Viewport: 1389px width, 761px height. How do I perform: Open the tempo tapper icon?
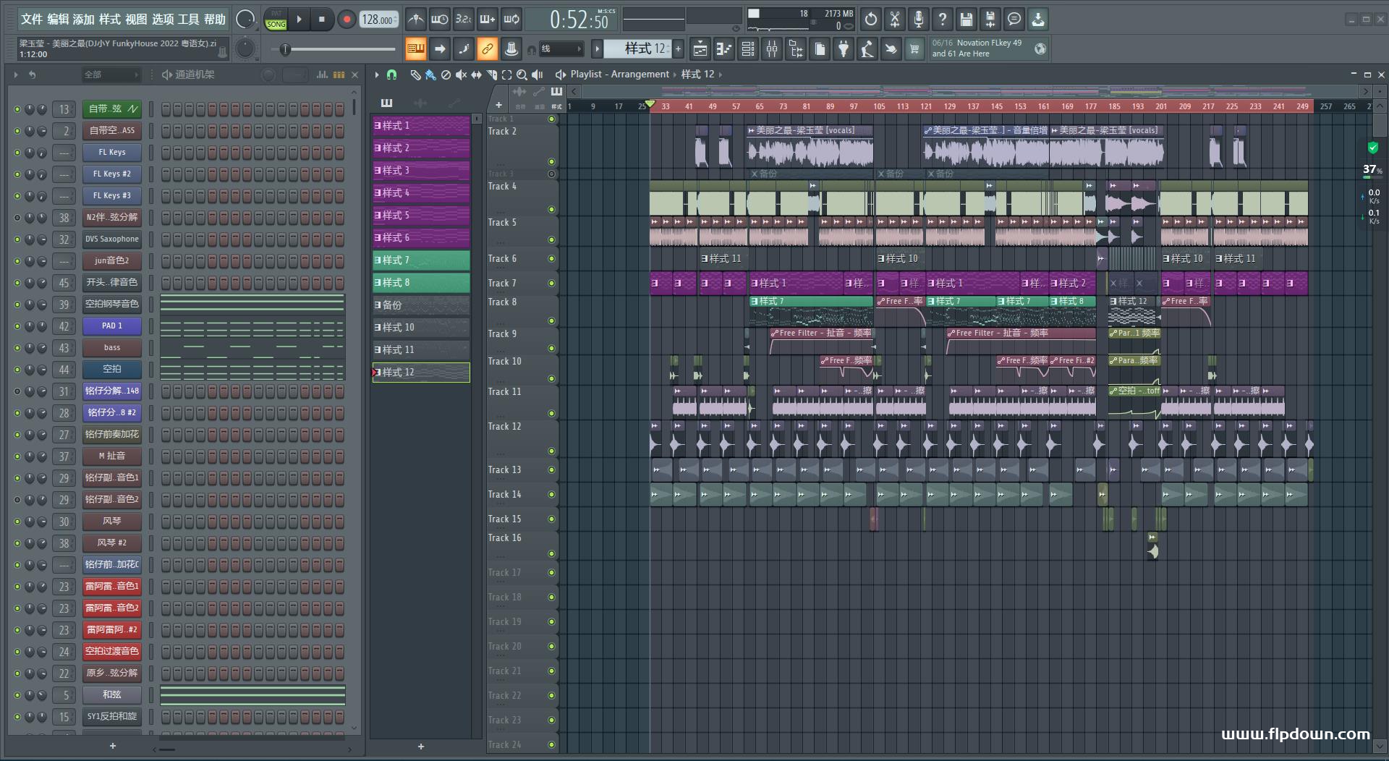867,49
